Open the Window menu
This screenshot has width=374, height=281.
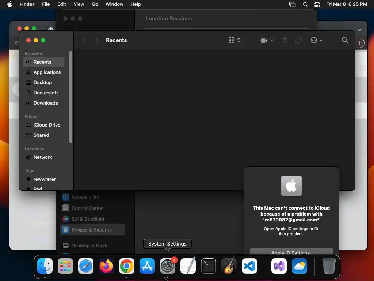(114, 4)
